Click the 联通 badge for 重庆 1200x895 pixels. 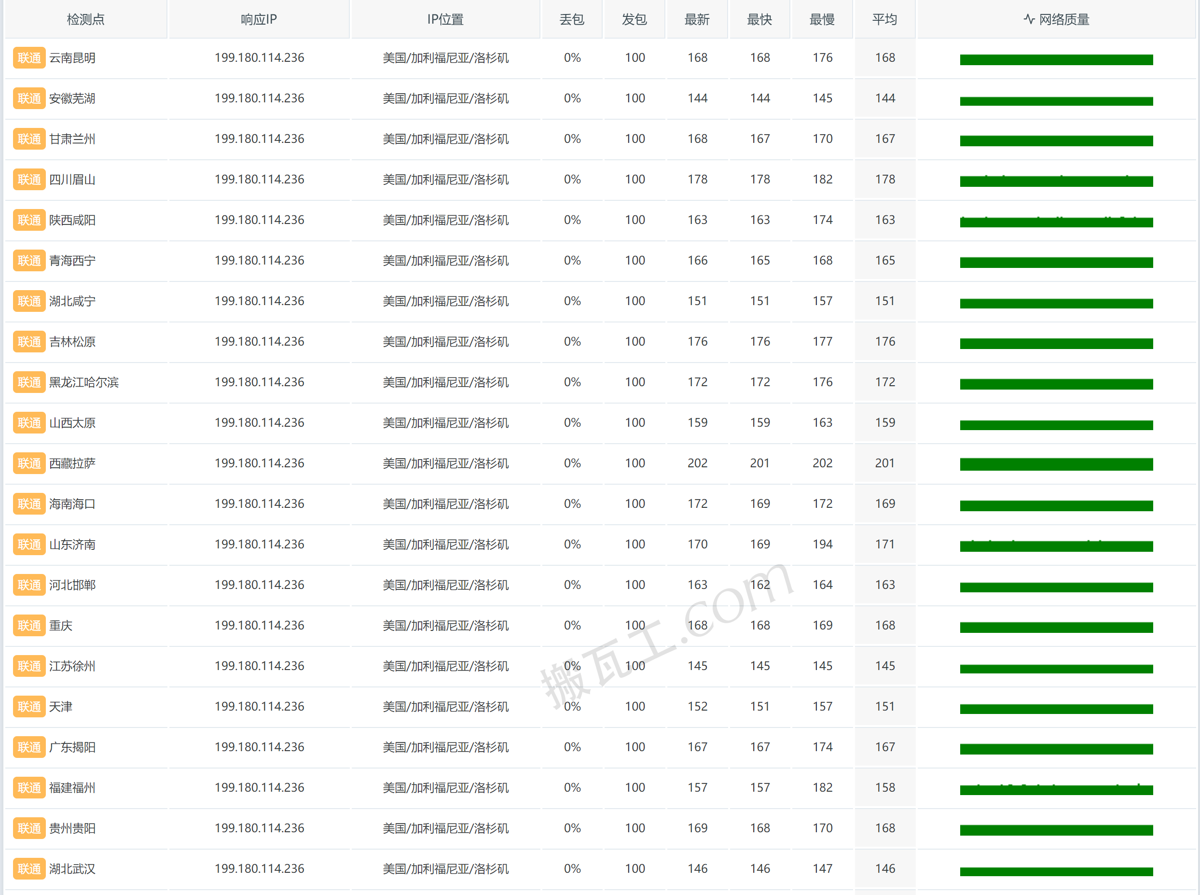coord(28,626)
